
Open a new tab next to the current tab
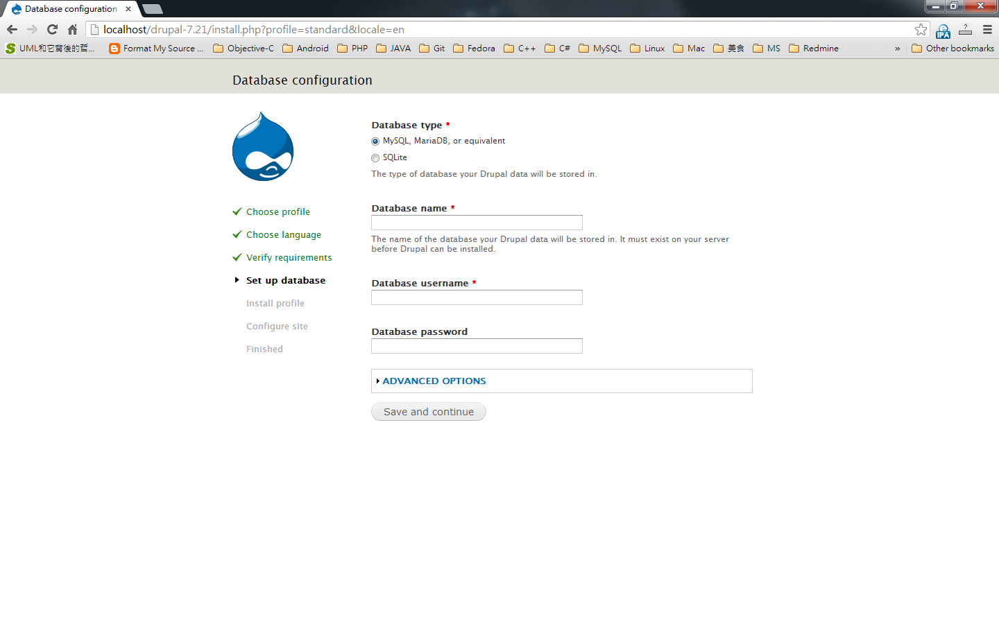tap(153, 9)
